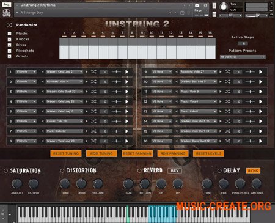
Task: Preview sound with row 1 play button
Action: click(127, 72)
